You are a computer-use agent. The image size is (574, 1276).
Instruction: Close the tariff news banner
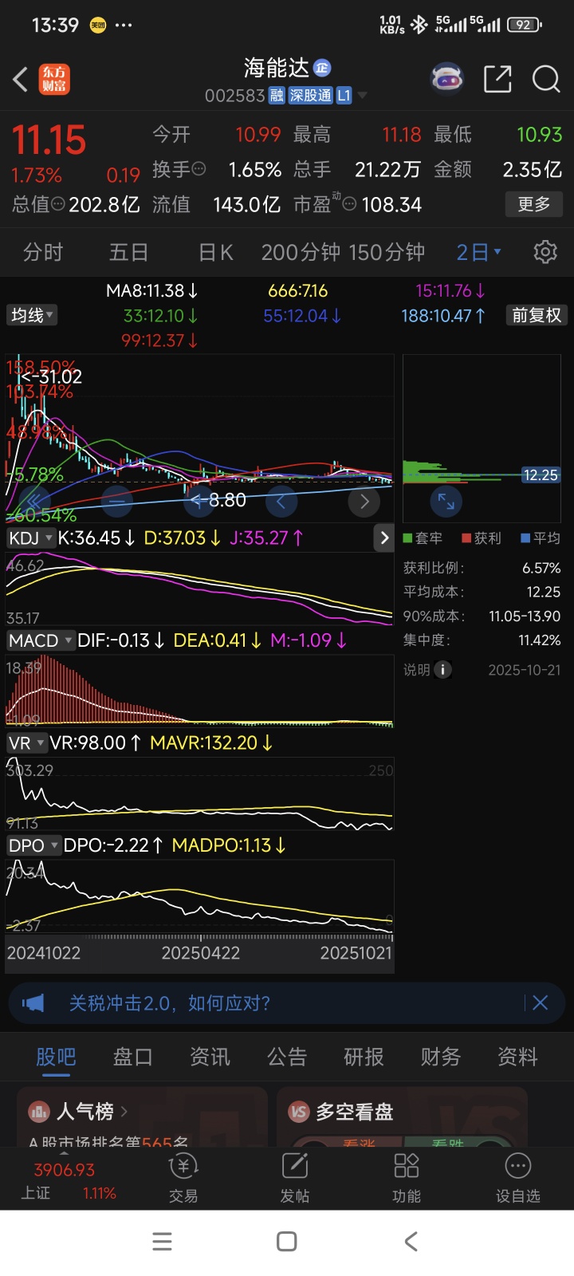[x=540, y=1003]
